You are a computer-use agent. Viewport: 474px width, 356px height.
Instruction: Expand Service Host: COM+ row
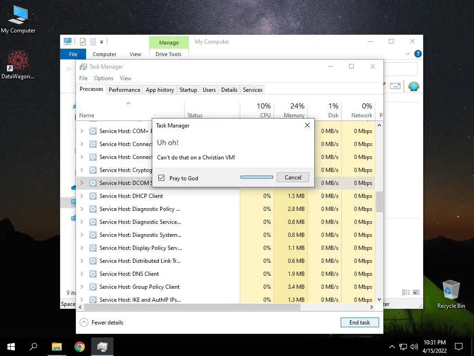tap(81, 131)
